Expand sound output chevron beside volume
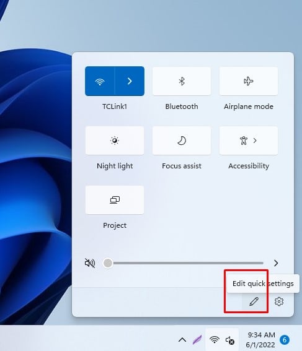Screen dimensions: 302x351 276,263
